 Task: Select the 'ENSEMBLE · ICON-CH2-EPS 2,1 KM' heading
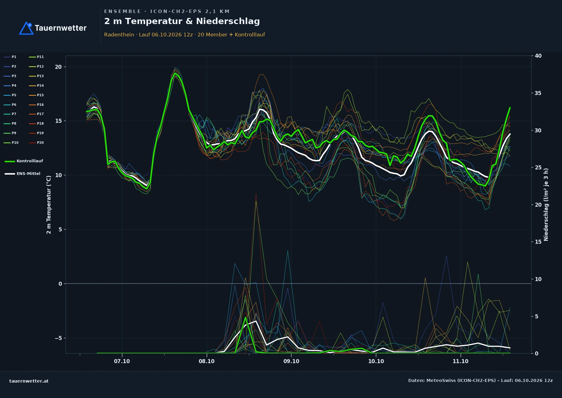pos(167,11)
